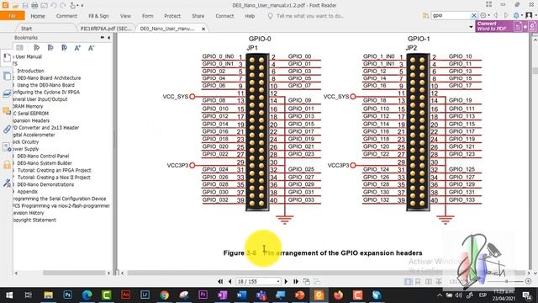
Task: Select the 'DE0-Nano Control Panel' bookmark
Action: click(43, 156)
